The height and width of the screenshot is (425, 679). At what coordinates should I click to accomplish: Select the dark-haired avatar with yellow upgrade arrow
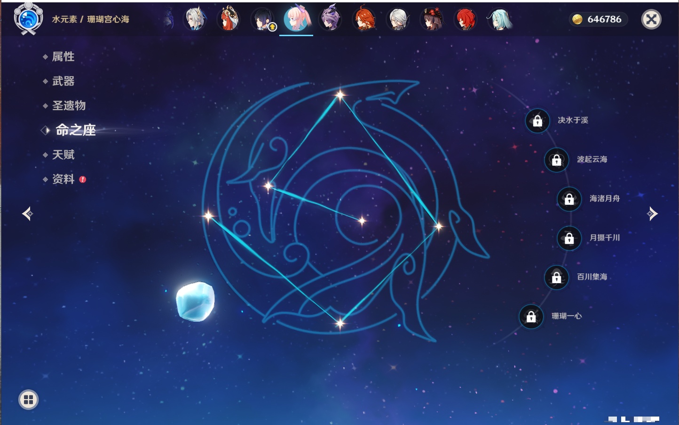point(262,19)
